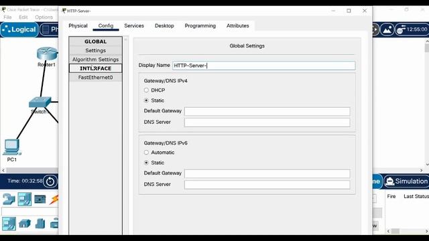Viewport: 429px width, 241px height.
Task: Choose Static for IPv4 gateway
Action: 146,100
